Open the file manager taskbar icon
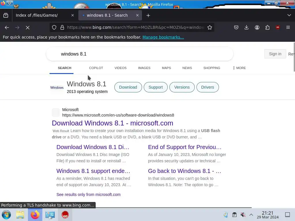The image size is (295, 221). (20, 215)
